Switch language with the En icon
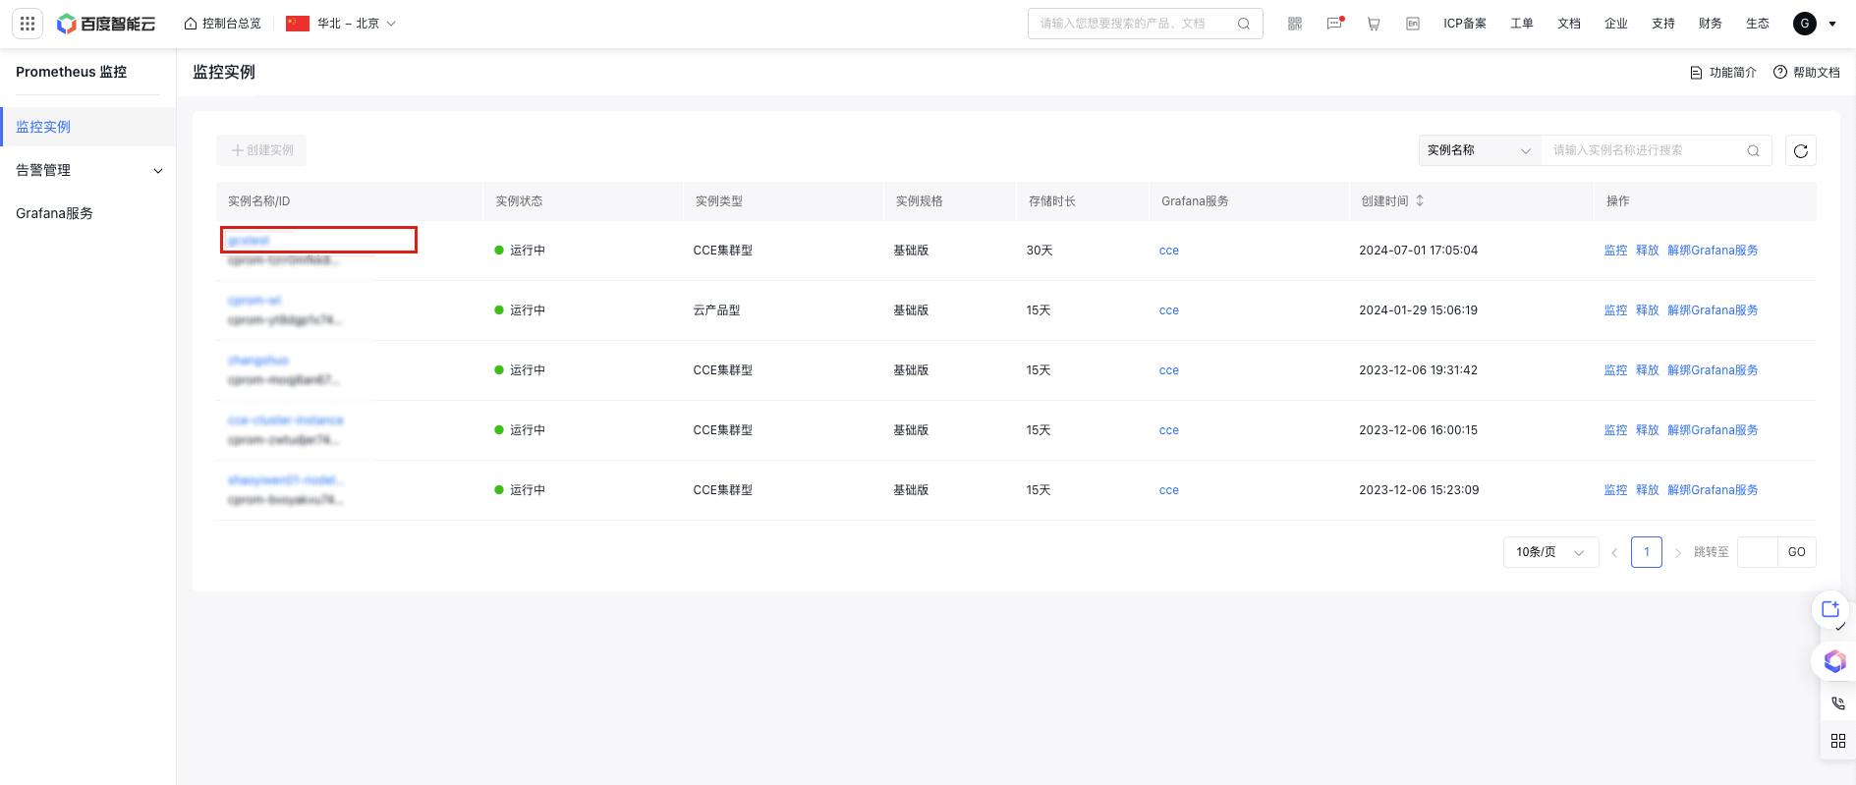1856x785 pixels. tap(1413, 24)
